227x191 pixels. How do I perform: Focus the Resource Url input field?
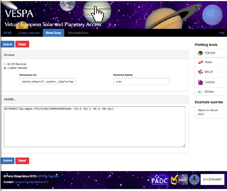pyautogui.click(x=48, y=81)
